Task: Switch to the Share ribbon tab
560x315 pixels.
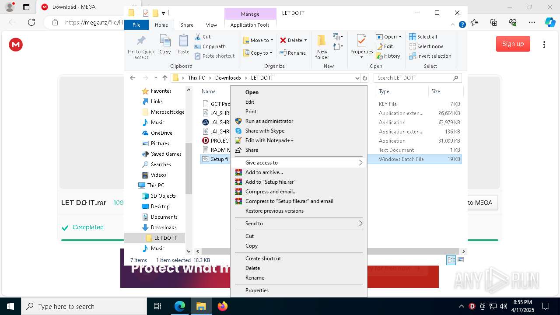Action: (x=187, y=25)
